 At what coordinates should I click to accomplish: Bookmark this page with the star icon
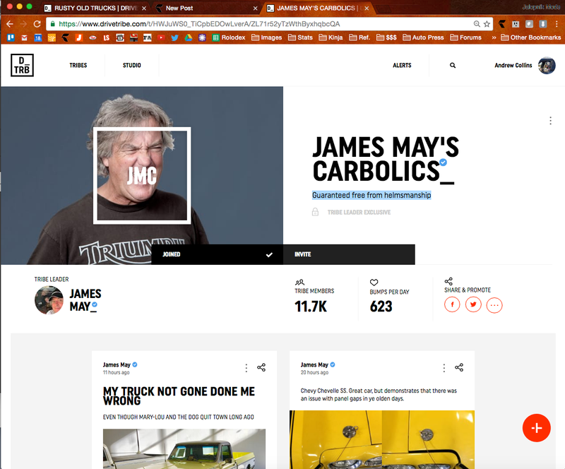(x=487, y=24)
